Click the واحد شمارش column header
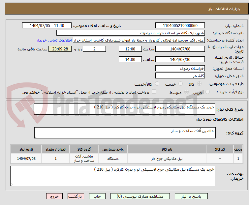This screenshot has width=249, height=205. point(113,149)
